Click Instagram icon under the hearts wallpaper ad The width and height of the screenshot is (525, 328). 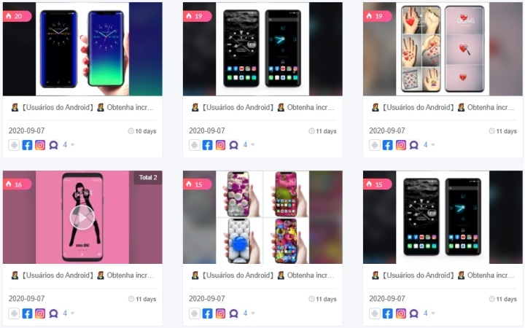coord(401,145)
